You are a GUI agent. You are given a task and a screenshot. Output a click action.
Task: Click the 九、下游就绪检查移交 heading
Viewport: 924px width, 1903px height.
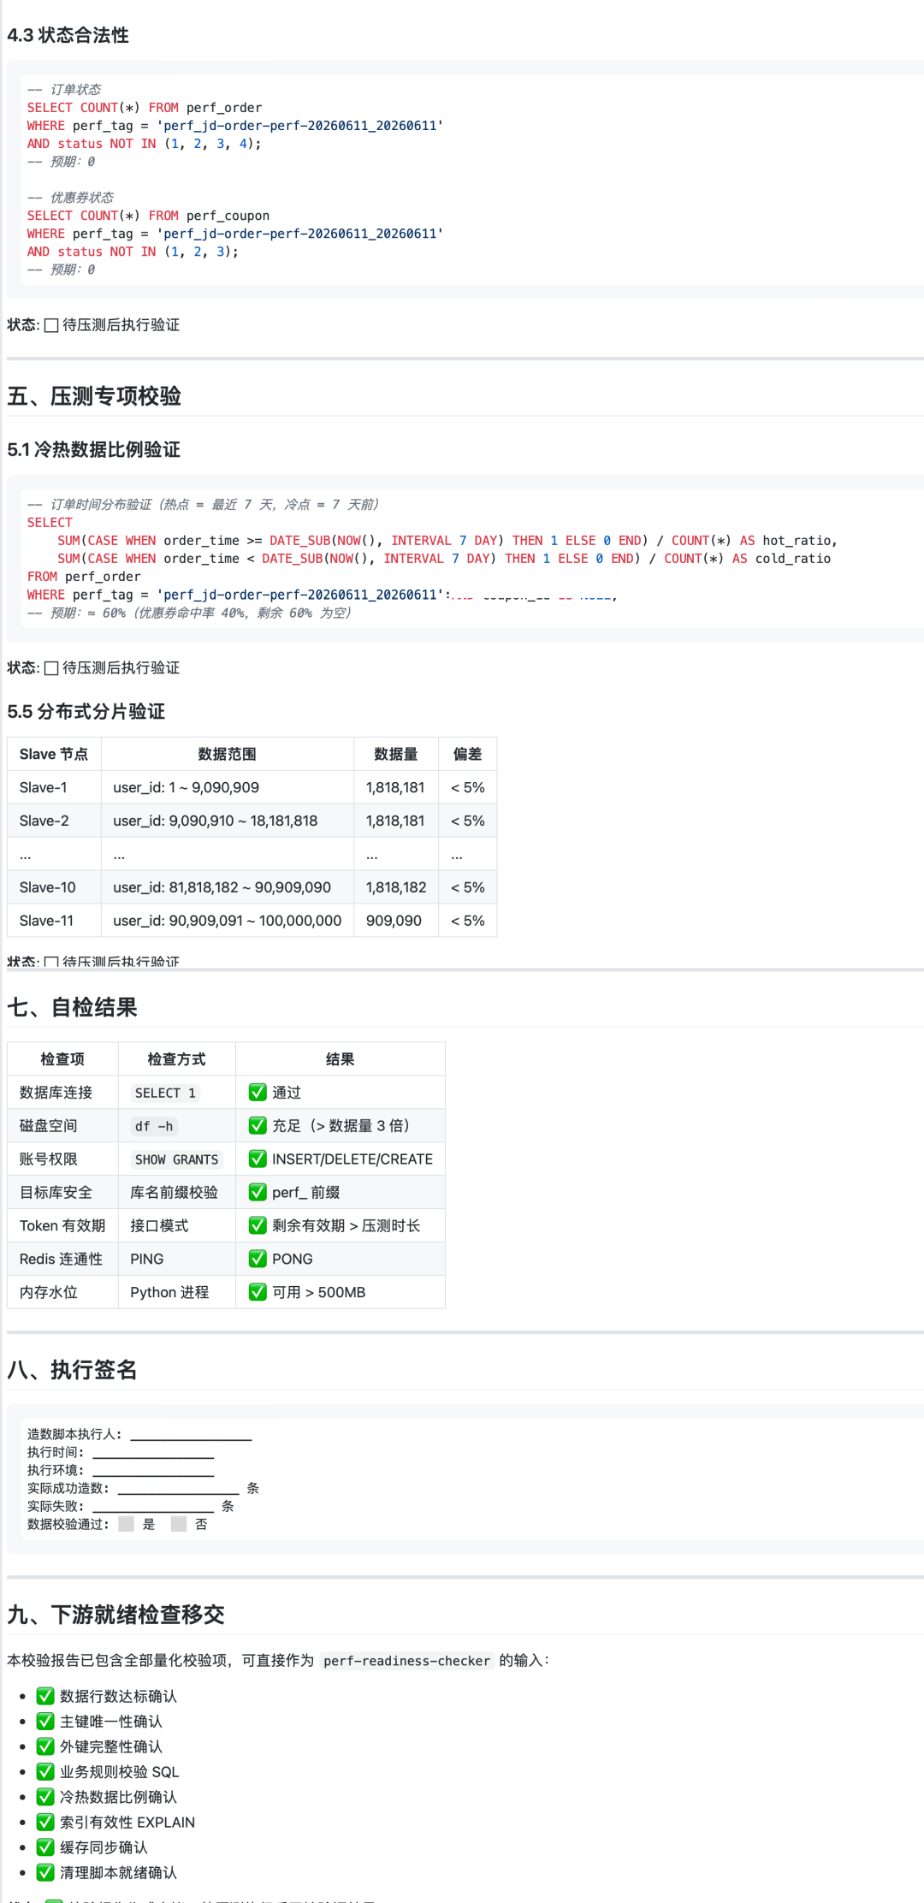click(x=116, y=1615)
